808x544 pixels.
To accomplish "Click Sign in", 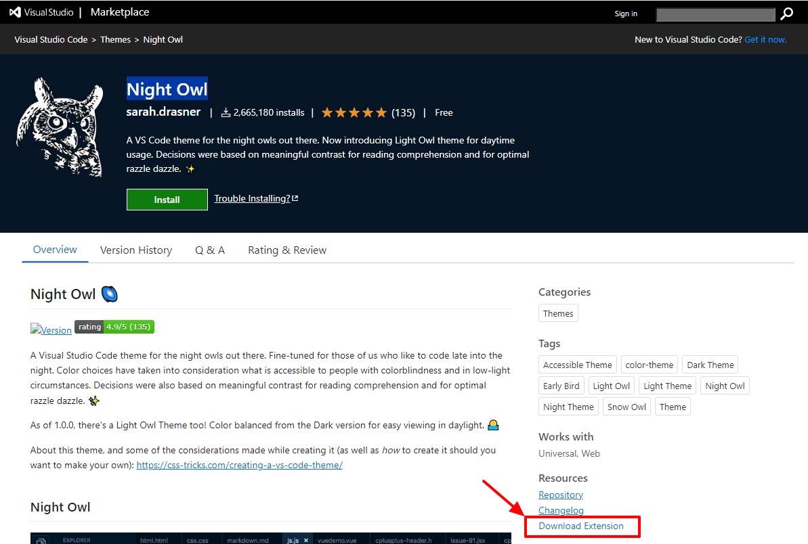I will 626,14.
